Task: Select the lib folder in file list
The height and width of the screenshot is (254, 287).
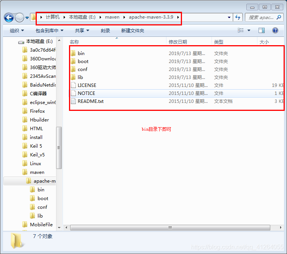Action: pyautogui.click(x=80, y=77)
